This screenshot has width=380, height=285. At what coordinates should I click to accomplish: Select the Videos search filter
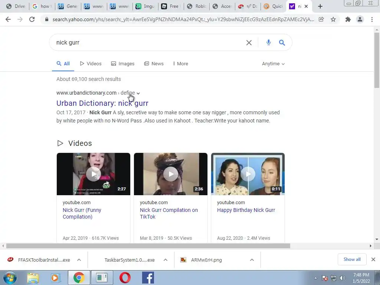(x=91, y=64)
